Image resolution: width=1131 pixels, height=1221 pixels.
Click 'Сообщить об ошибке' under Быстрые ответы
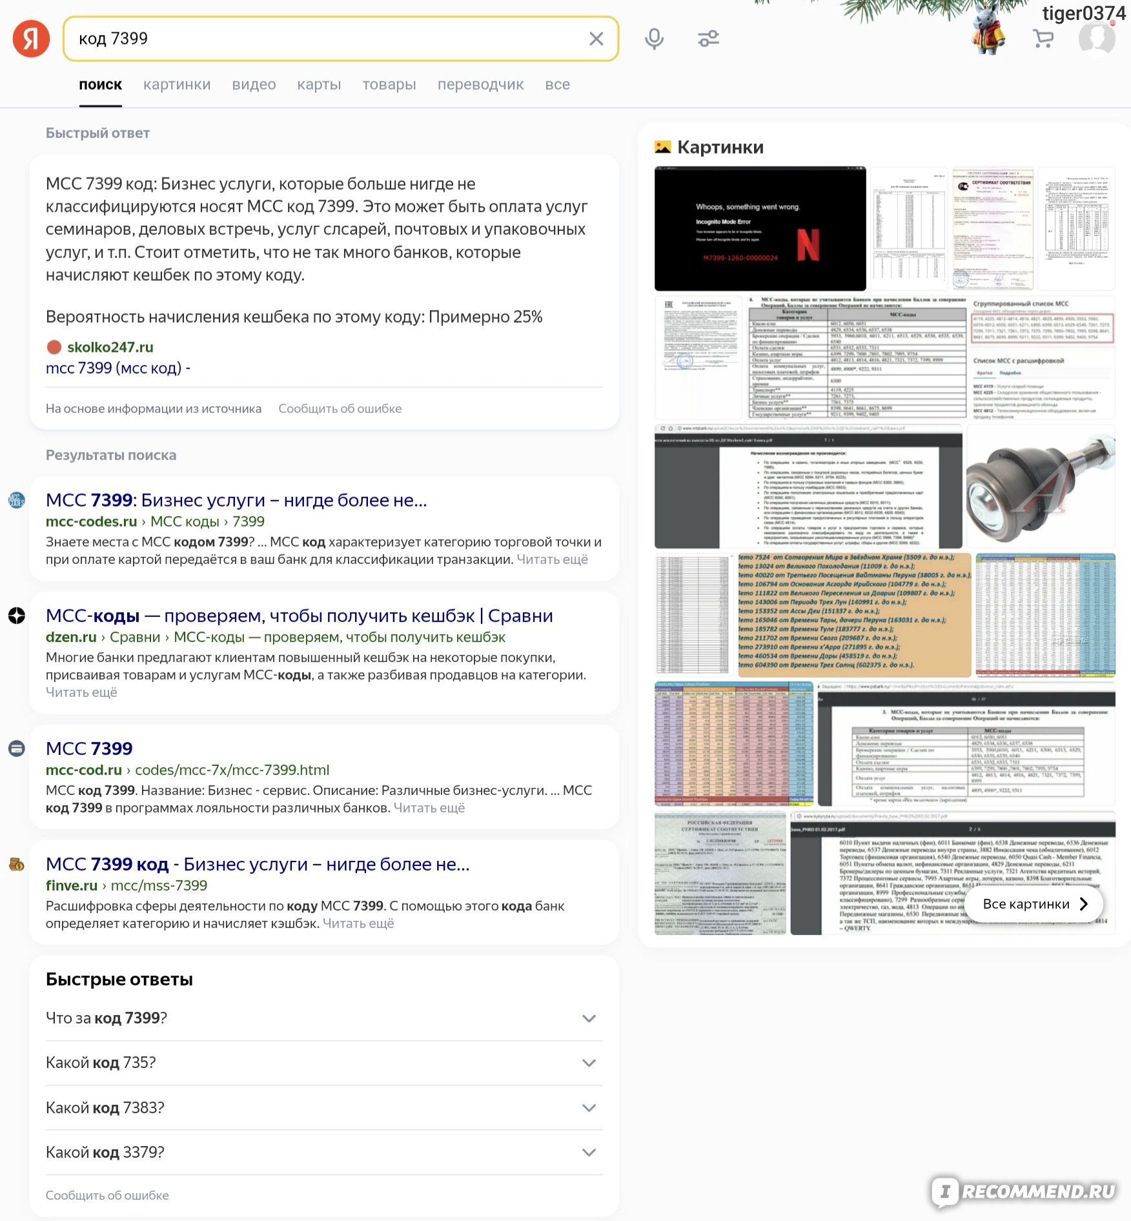pos(107,1195)
